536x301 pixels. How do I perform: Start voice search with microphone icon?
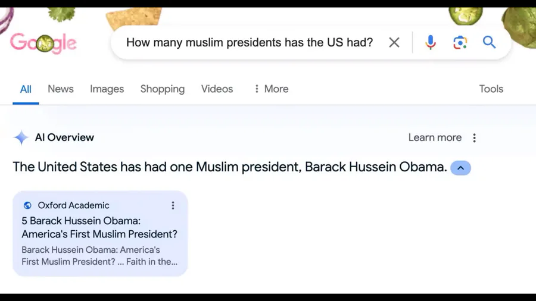pos(431,43)
